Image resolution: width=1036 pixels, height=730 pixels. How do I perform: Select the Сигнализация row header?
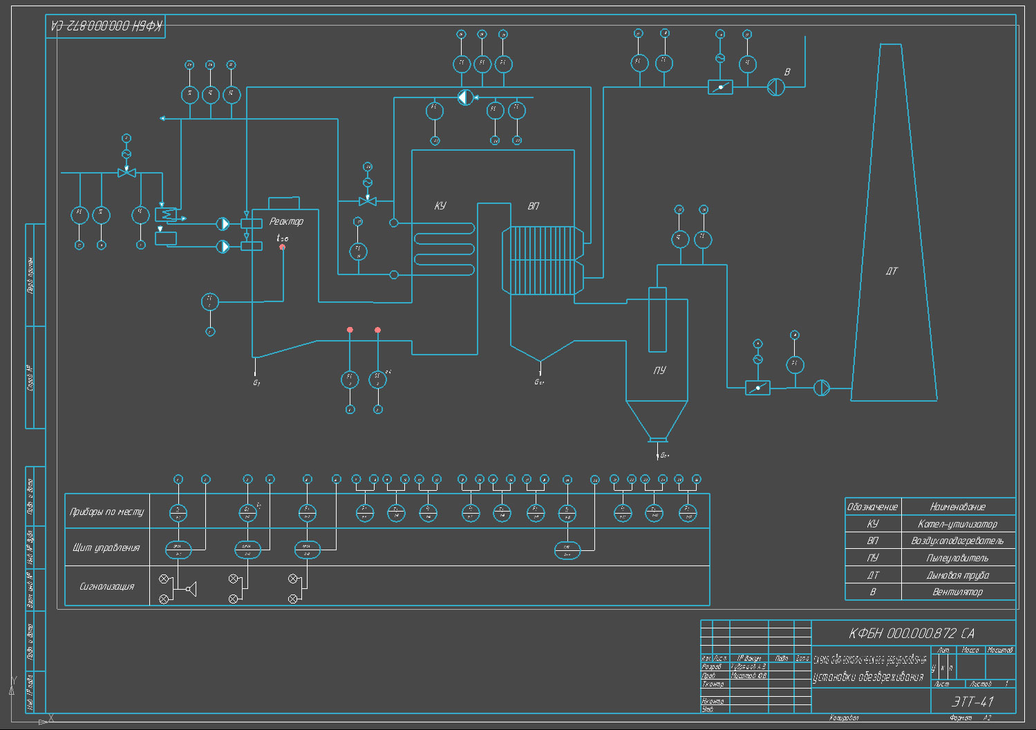tap(106, 586)
